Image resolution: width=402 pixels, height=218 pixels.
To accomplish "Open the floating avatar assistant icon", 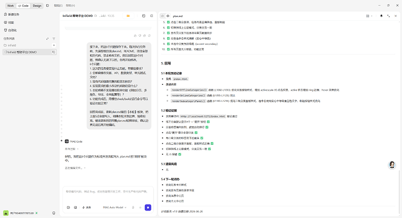I will 392,165.
